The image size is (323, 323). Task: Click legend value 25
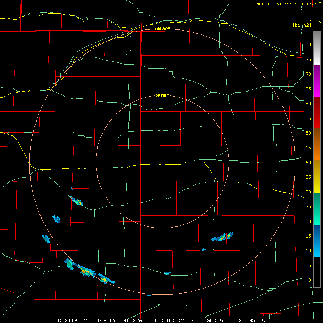coord(308,206)
